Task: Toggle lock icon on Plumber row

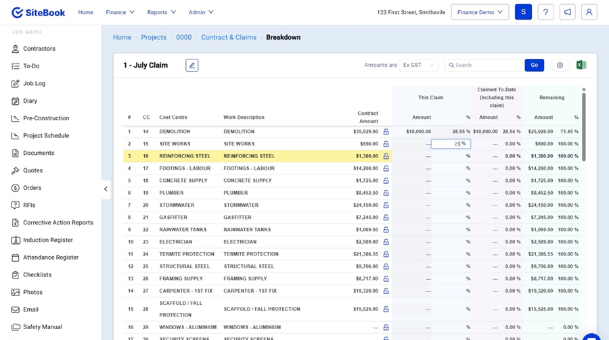Action: tap(386, 193)
